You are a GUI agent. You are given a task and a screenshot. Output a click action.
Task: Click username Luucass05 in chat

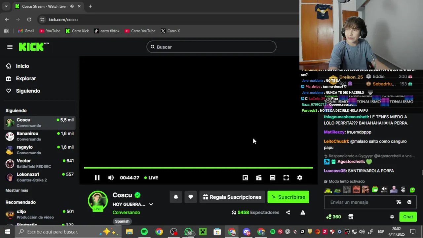click(335, 171)
